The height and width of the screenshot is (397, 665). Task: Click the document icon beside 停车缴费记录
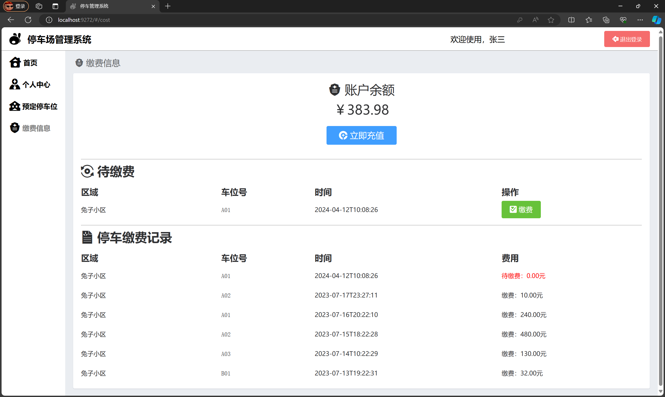[x=87, y=237]
